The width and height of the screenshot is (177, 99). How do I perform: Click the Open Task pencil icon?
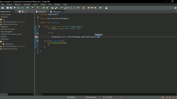pyautogui.click(x=56, y=8)
